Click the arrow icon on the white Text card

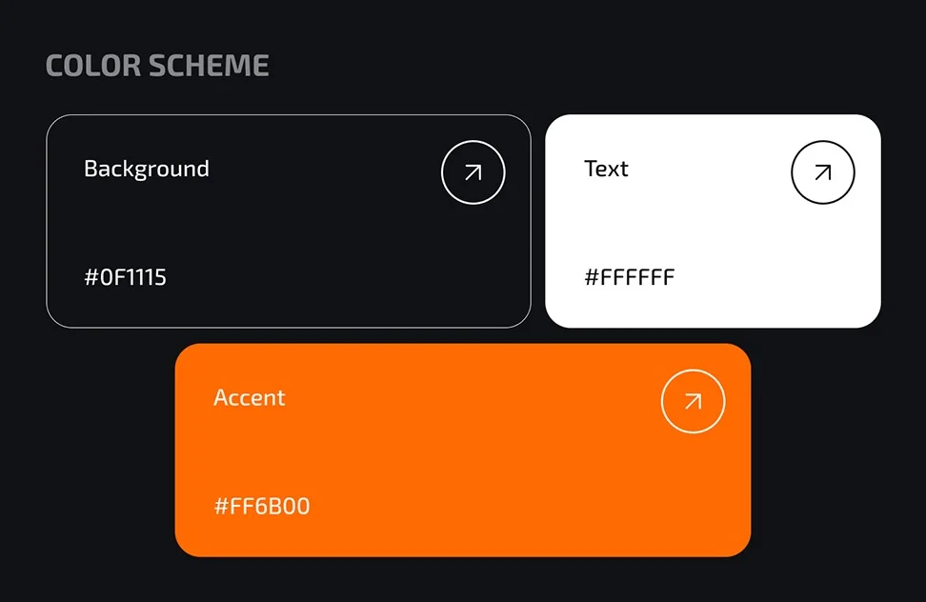822,172
